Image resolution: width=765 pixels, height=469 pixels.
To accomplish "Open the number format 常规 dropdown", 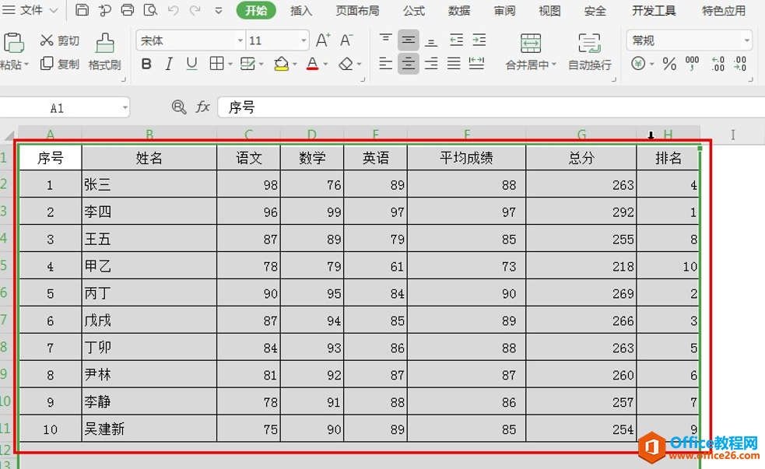I will [x=747, y=40].
